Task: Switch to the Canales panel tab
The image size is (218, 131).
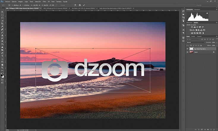Action: pos(193,36)
